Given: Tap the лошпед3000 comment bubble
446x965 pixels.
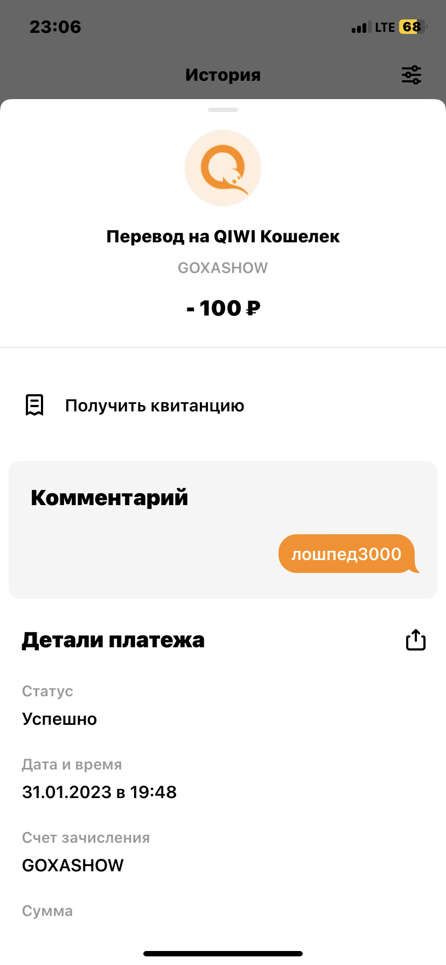Looking at the screenshot, I should coord(347,554).
